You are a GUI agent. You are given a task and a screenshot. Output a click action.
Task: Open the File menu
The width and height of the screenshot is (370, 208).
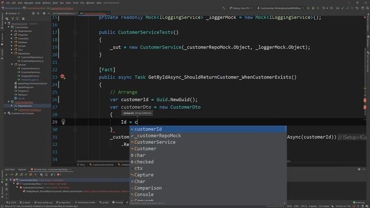(x=8, y=3)
